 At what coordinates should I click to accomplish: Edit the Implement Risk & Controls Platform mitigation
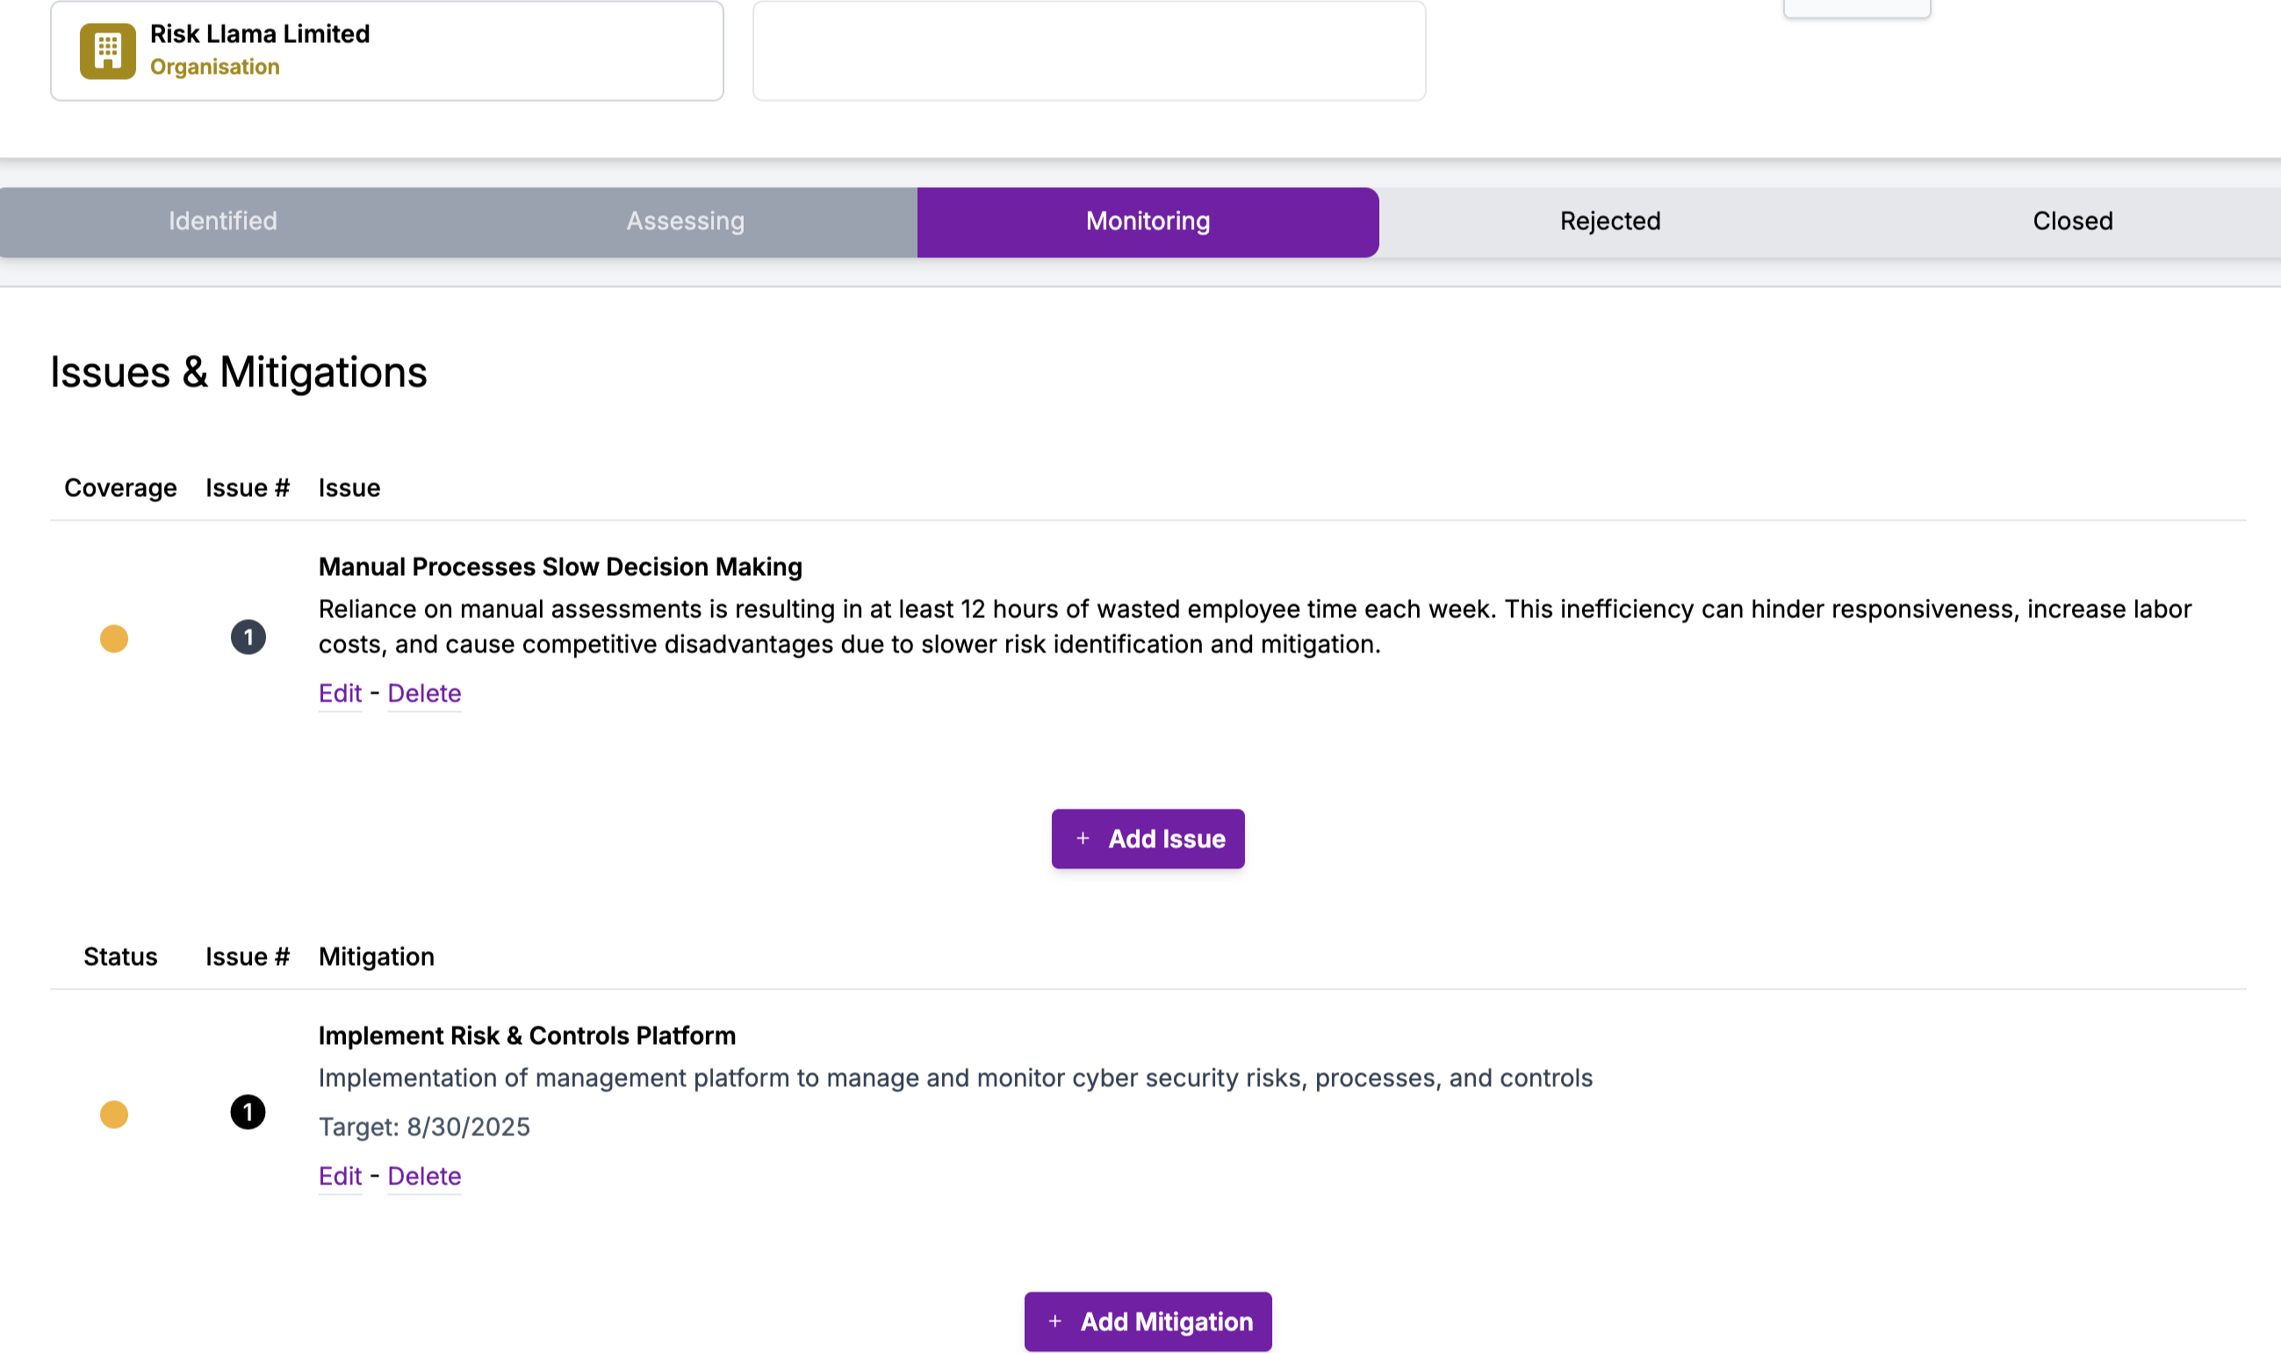pos(339,1177)
